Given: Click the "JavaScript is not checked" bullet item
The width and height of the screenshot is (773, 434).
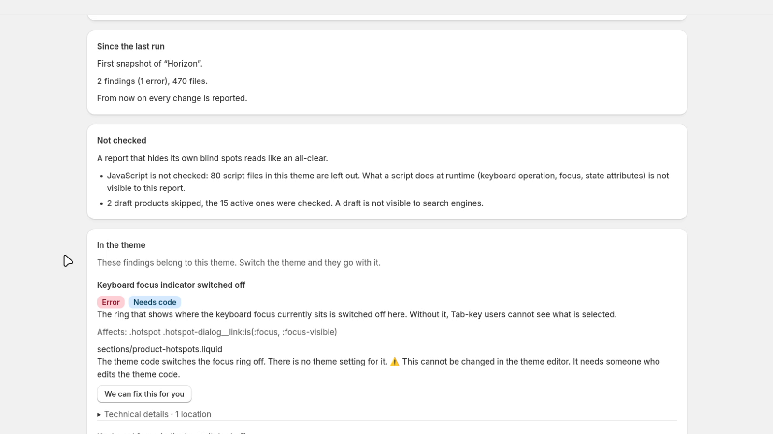Looking at the screenshot, I should click(388, 182).
